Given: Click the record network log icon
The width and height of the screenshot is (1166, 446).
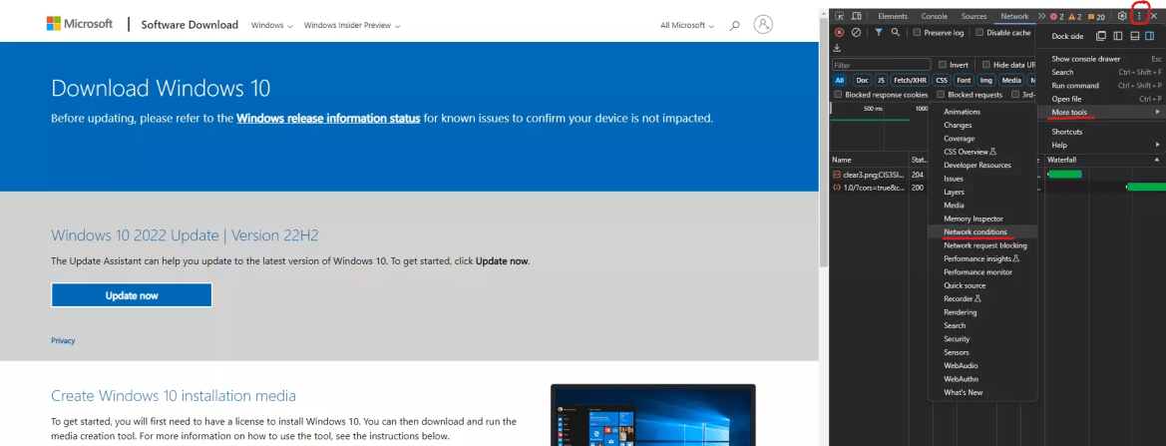Looking at the screenshot, I should click(x=840, y=32).
